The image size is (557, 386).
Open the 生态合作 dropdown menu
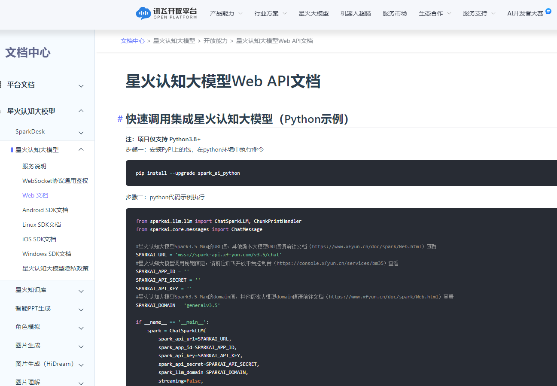click(435, 13)
